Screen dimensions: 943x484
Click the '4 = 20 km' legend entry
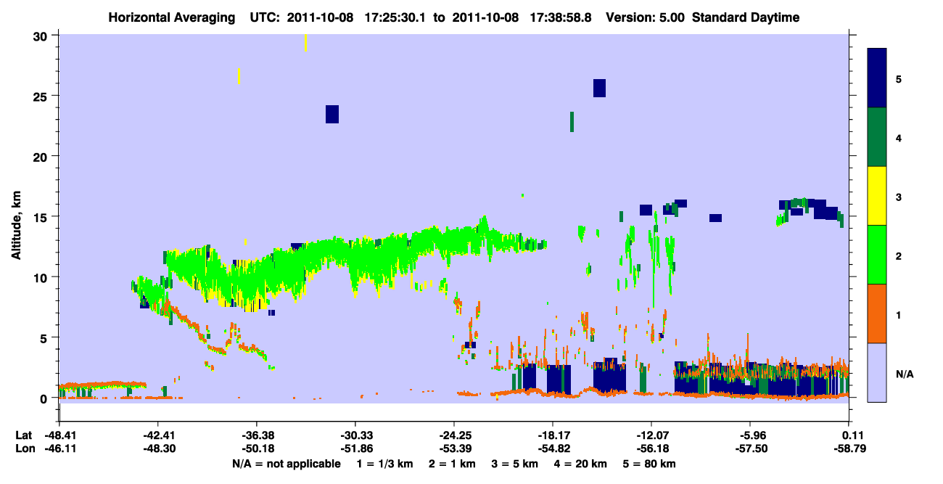pos(582,464)
